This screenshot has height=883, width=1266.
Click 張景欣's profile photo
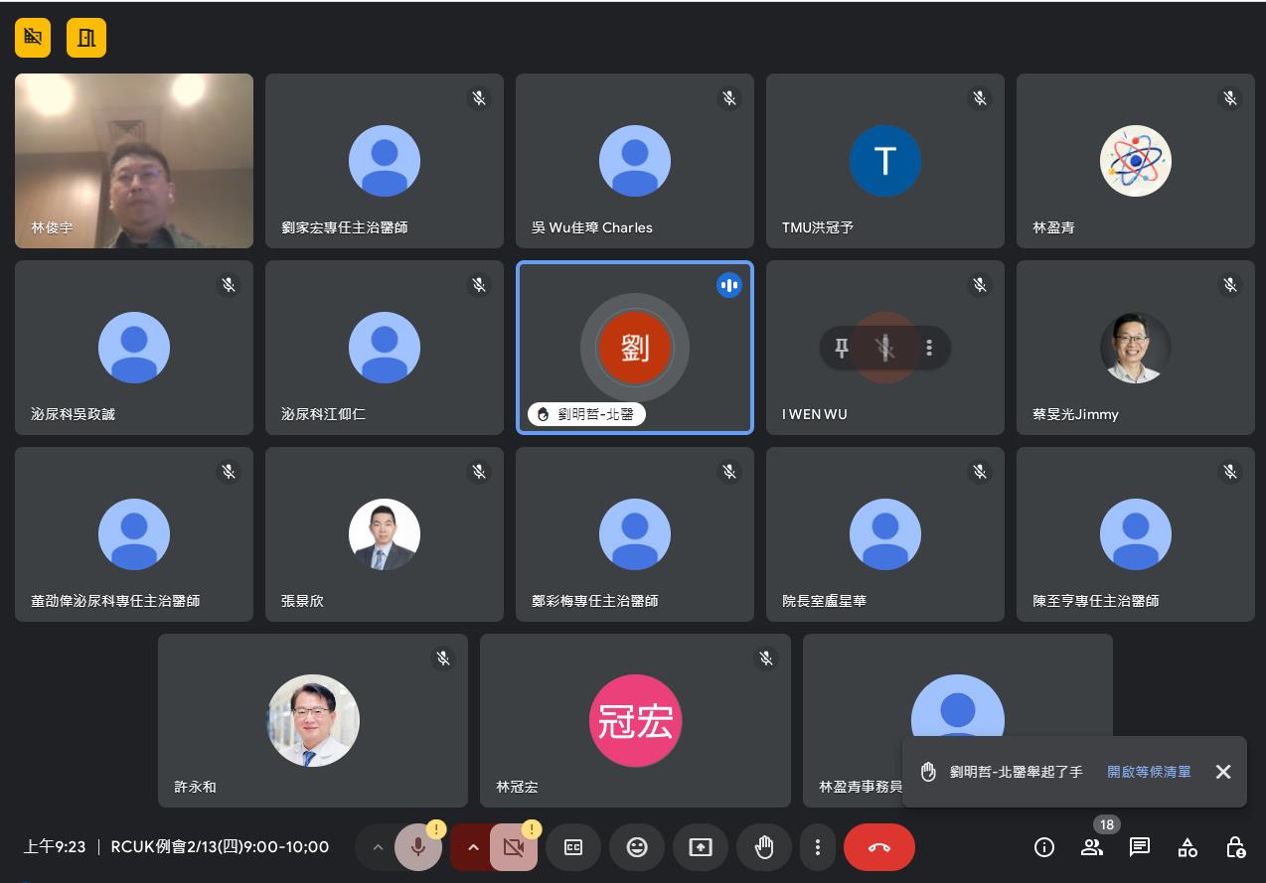tap(385, 534)
